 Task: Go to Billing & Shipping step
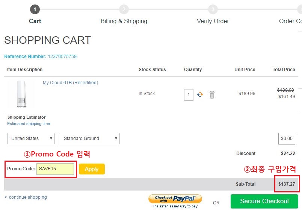[x=124, y=21]
